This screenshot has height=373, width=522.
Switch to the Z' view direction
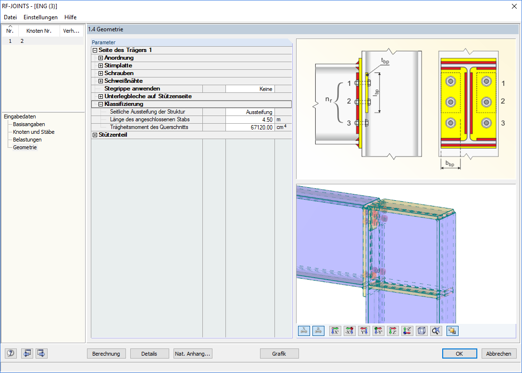coord(393,331)
